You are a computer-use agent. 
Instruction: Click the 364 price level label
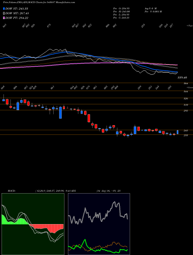coord(186,83)
